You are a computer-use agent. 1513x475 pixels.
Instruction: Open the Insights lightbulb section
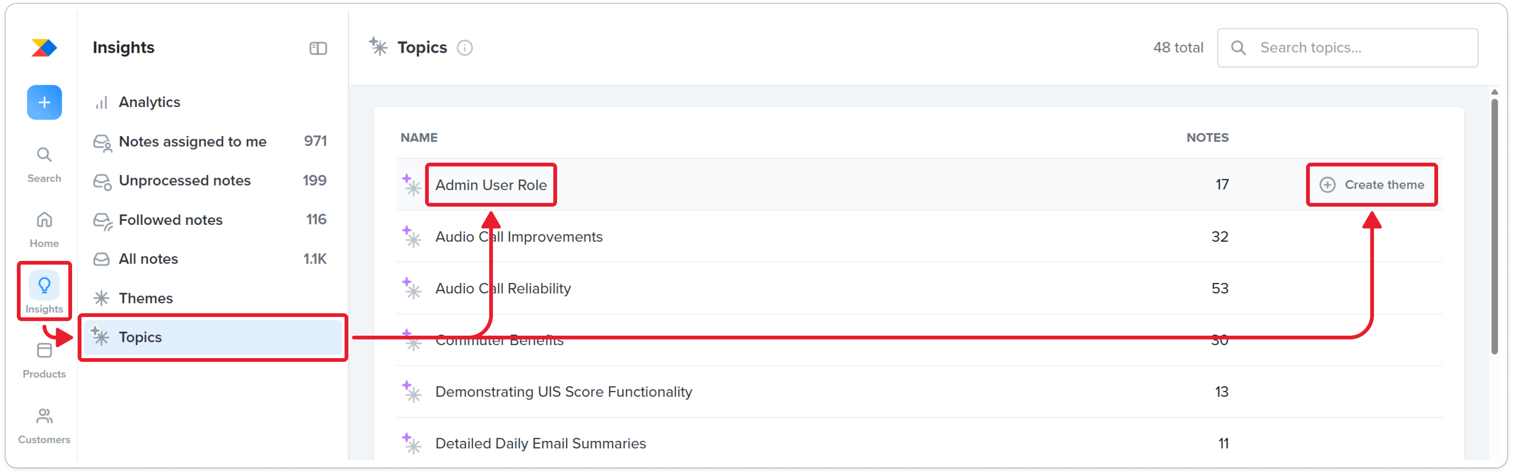click(x=44, y=291)
